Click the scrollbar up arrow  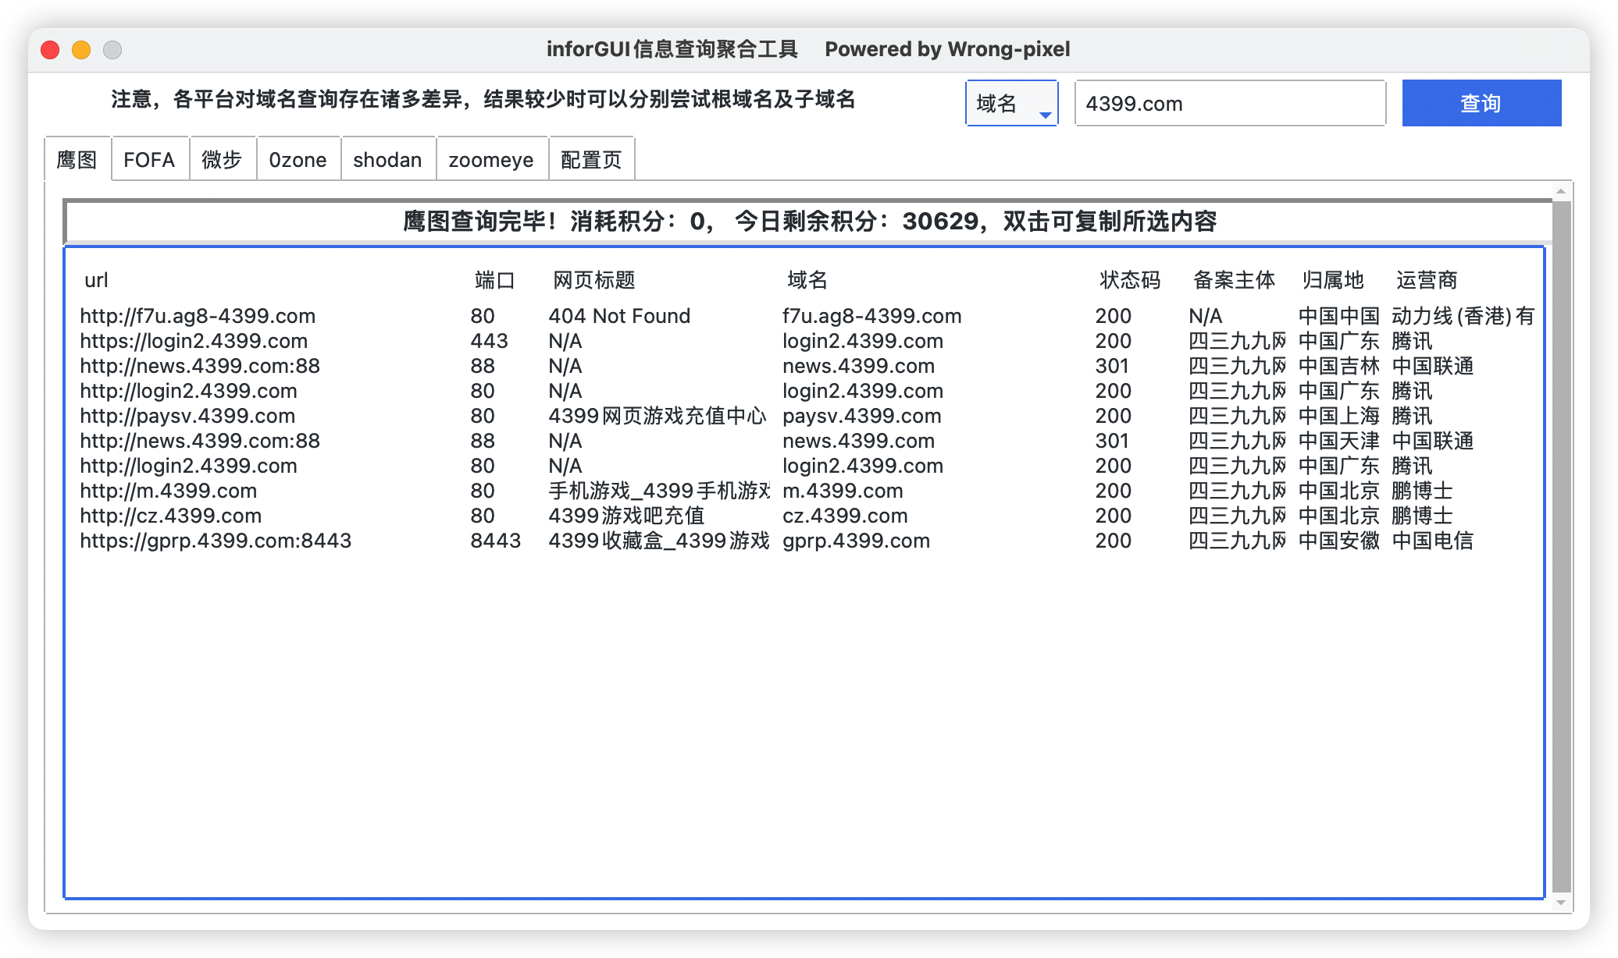click(1560, 191)
